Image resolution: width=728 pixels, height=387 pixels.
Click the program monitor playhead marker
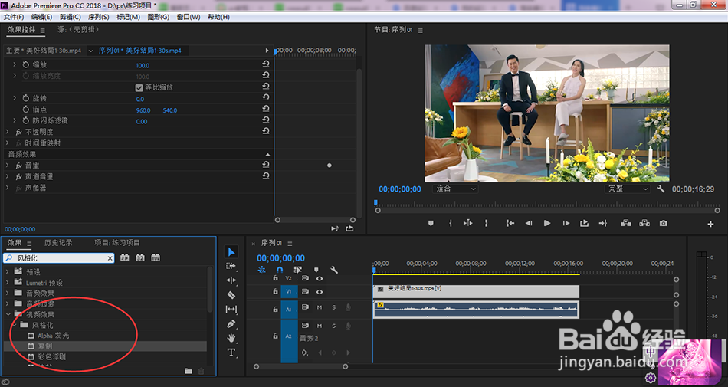(375, 203)
